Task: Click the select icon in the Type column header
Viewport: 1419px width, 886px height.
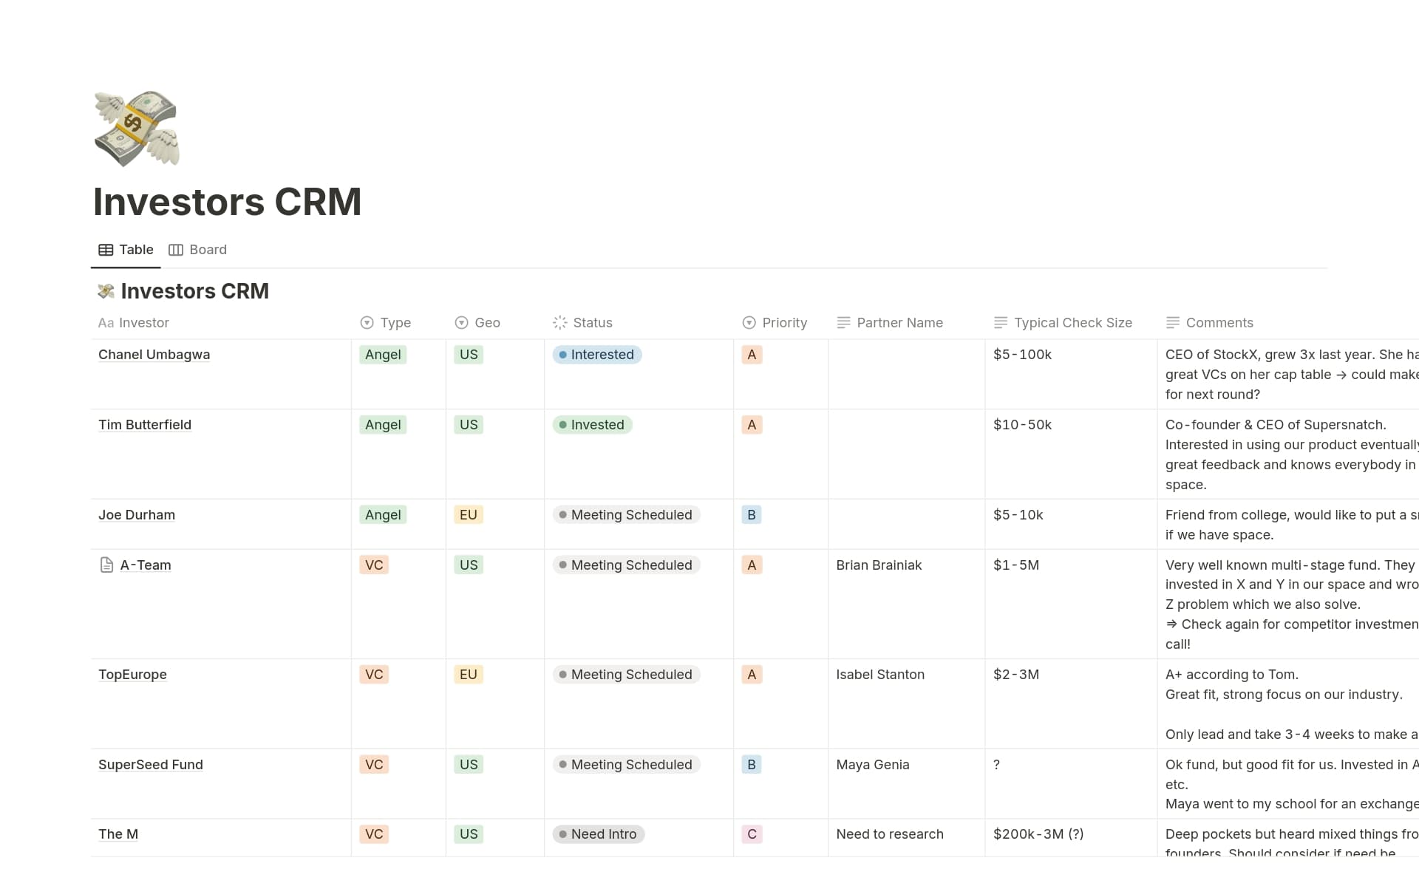Action: click(367, 323)
